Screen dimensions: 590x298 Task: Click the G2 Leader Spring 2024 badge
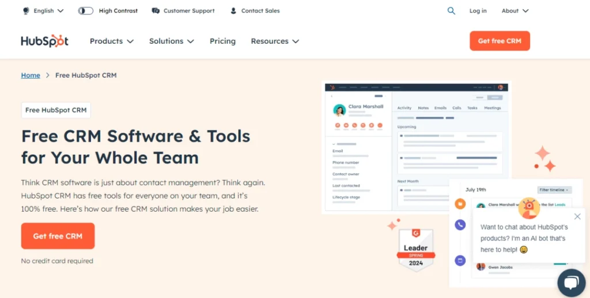[416, 250]
